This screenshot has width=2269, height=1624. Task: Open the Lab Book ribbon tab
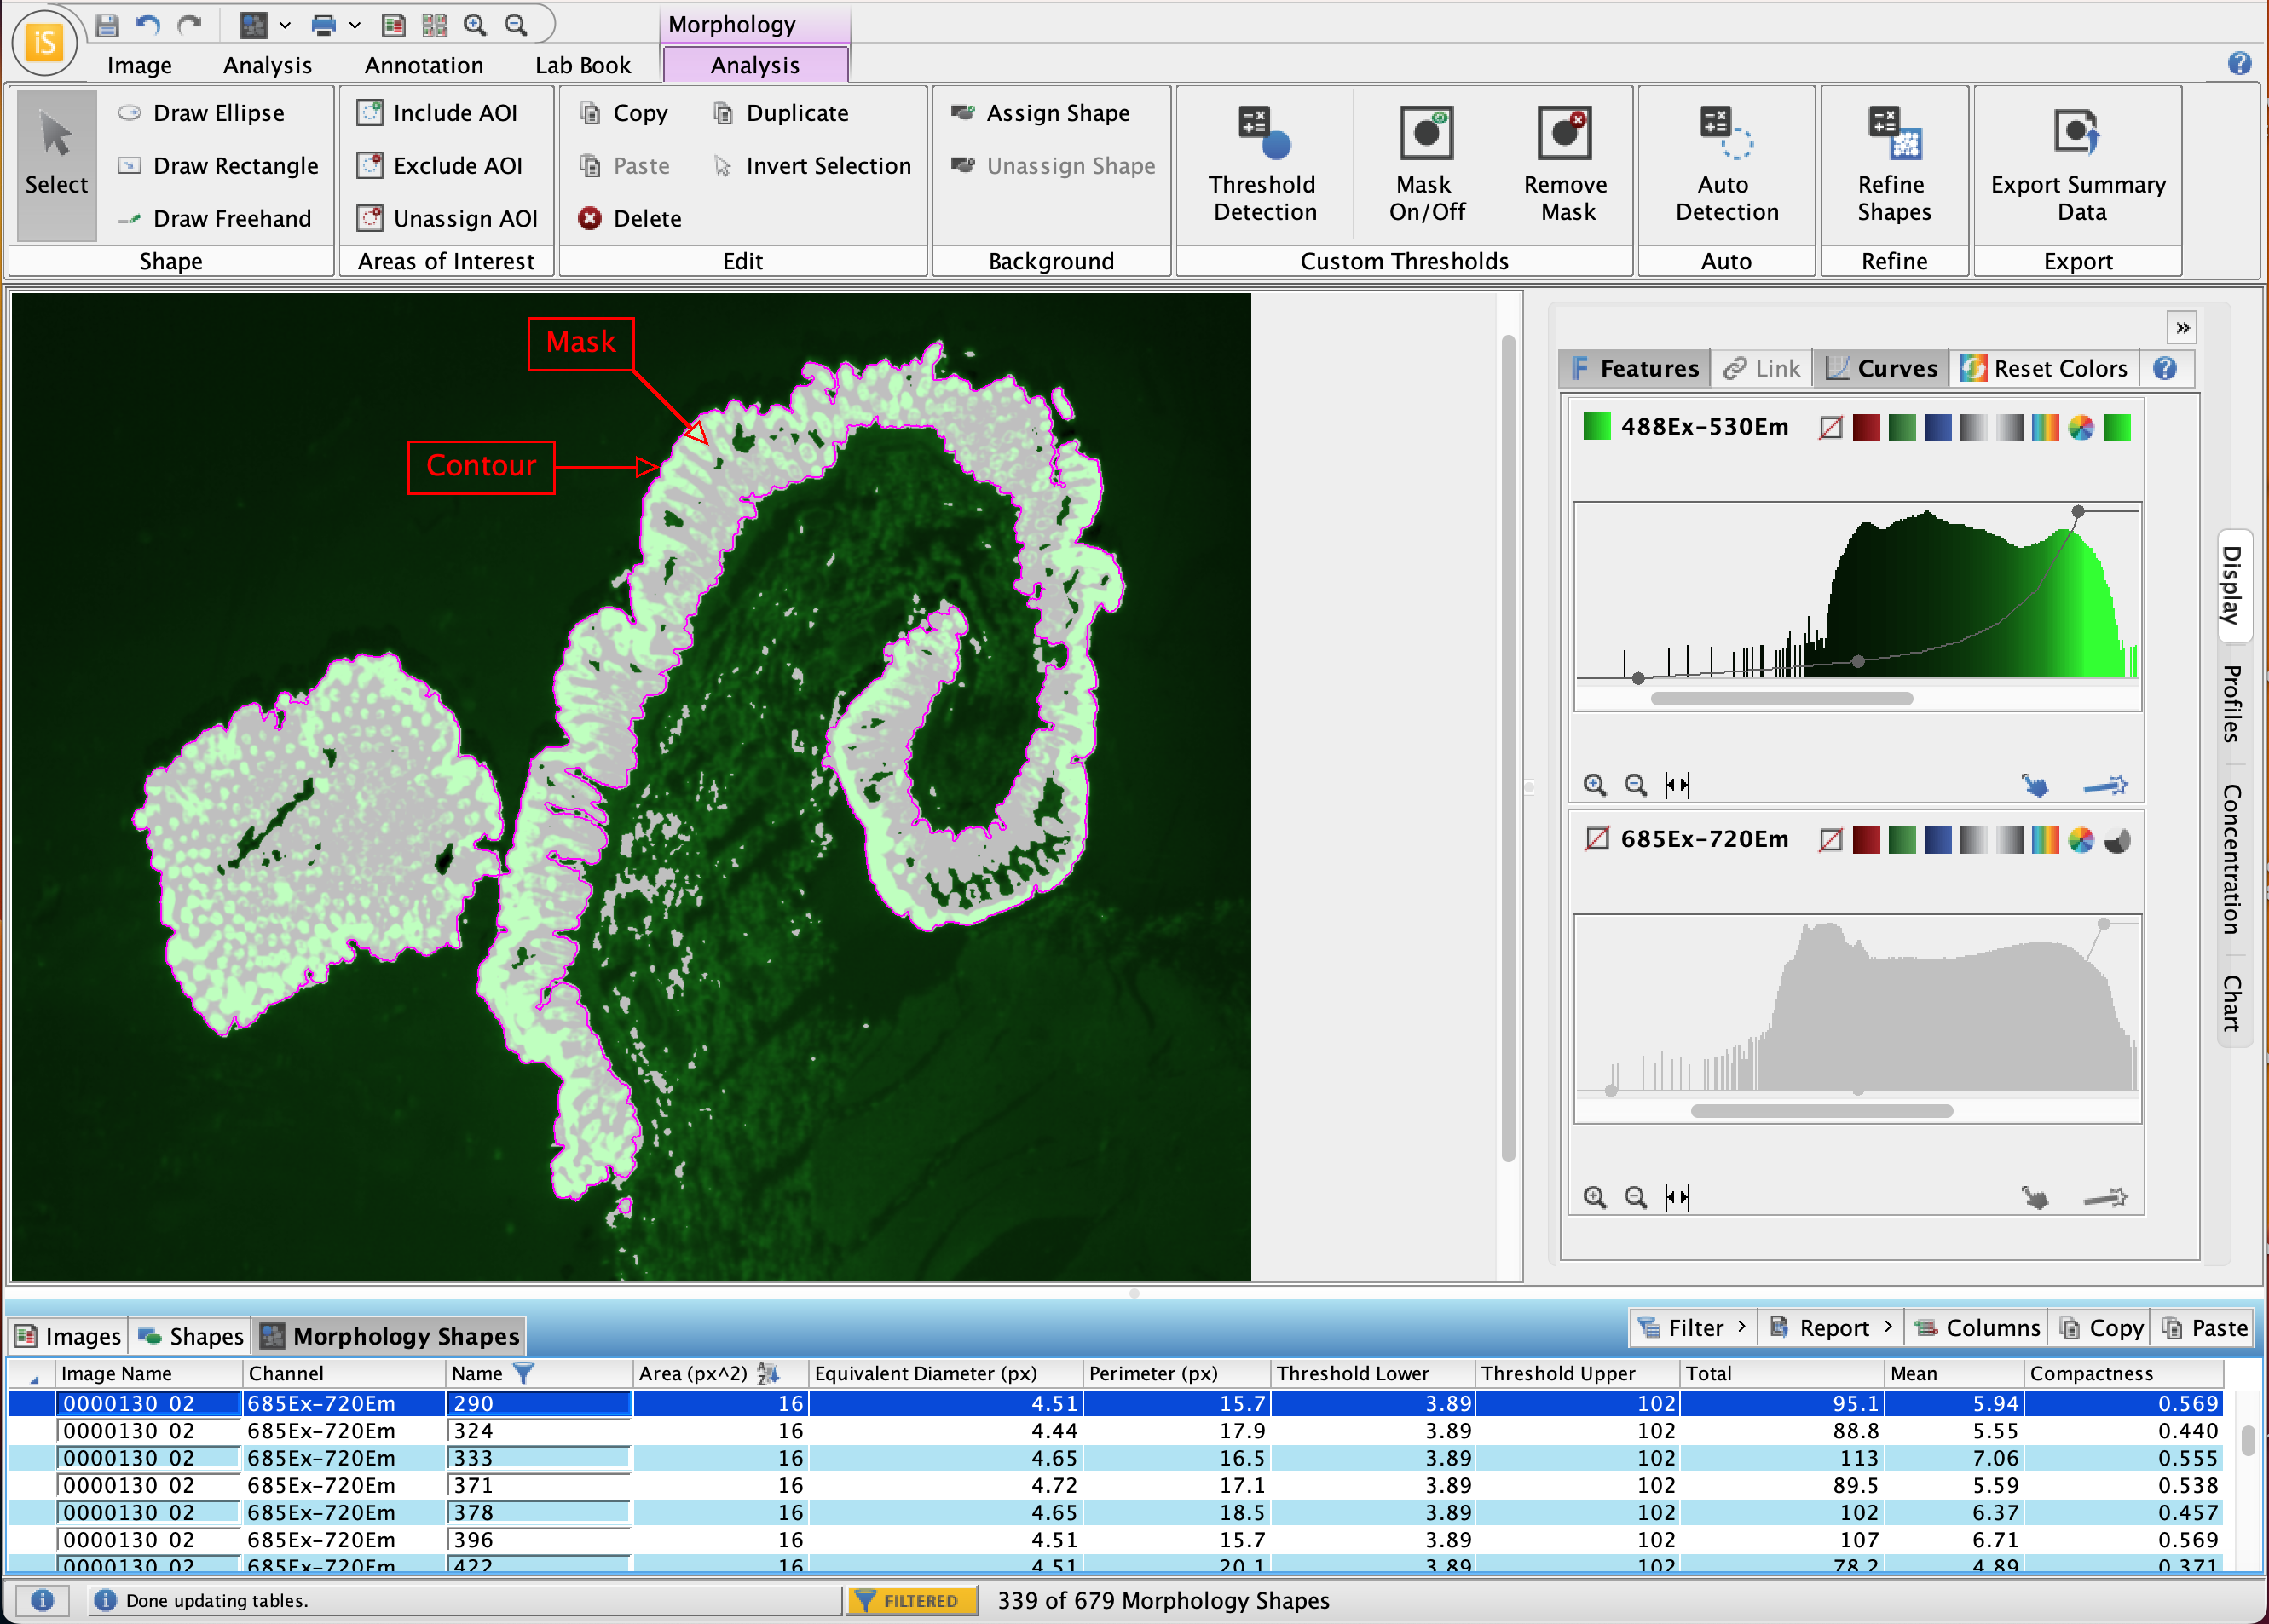[582, 65]
